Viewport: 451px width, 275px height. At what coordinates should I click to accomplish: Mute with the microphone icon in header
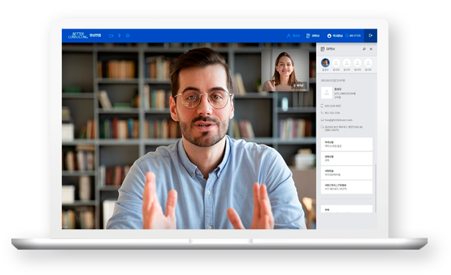coord(120,36)
